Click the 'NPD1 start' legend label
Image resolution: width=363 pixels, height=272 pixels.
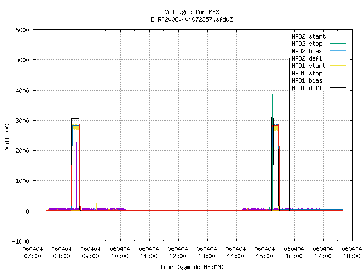pyautogui.click(x=309, y=66)
